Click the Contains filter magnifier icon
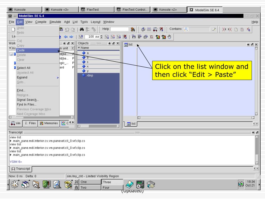This screenshot has width=265, height=199. pos(186,29)
